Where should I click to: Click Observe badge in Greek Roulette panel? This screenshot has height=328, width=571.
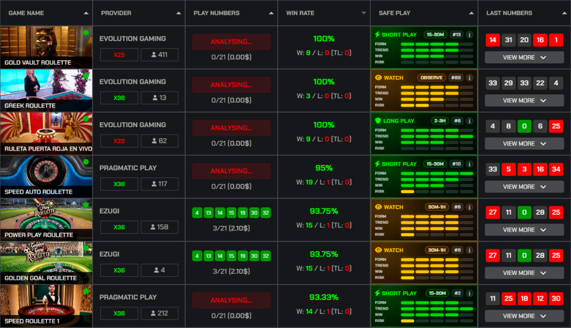(432, 78)
